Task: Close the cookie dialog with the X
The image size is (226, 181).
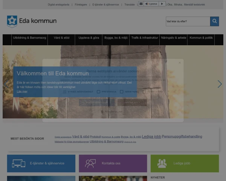Action: [x=180, y=63]
